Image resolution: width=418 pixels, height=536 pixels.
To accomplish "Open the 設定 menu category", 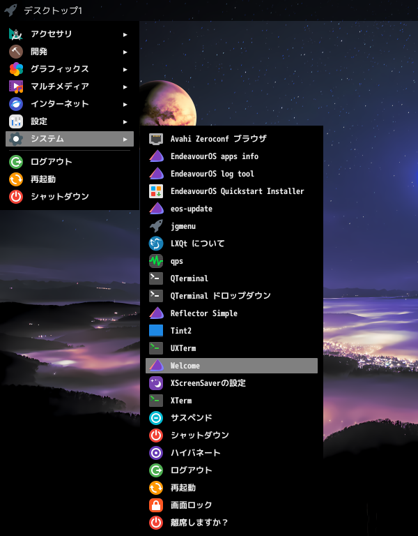I will tap(39, 121).
